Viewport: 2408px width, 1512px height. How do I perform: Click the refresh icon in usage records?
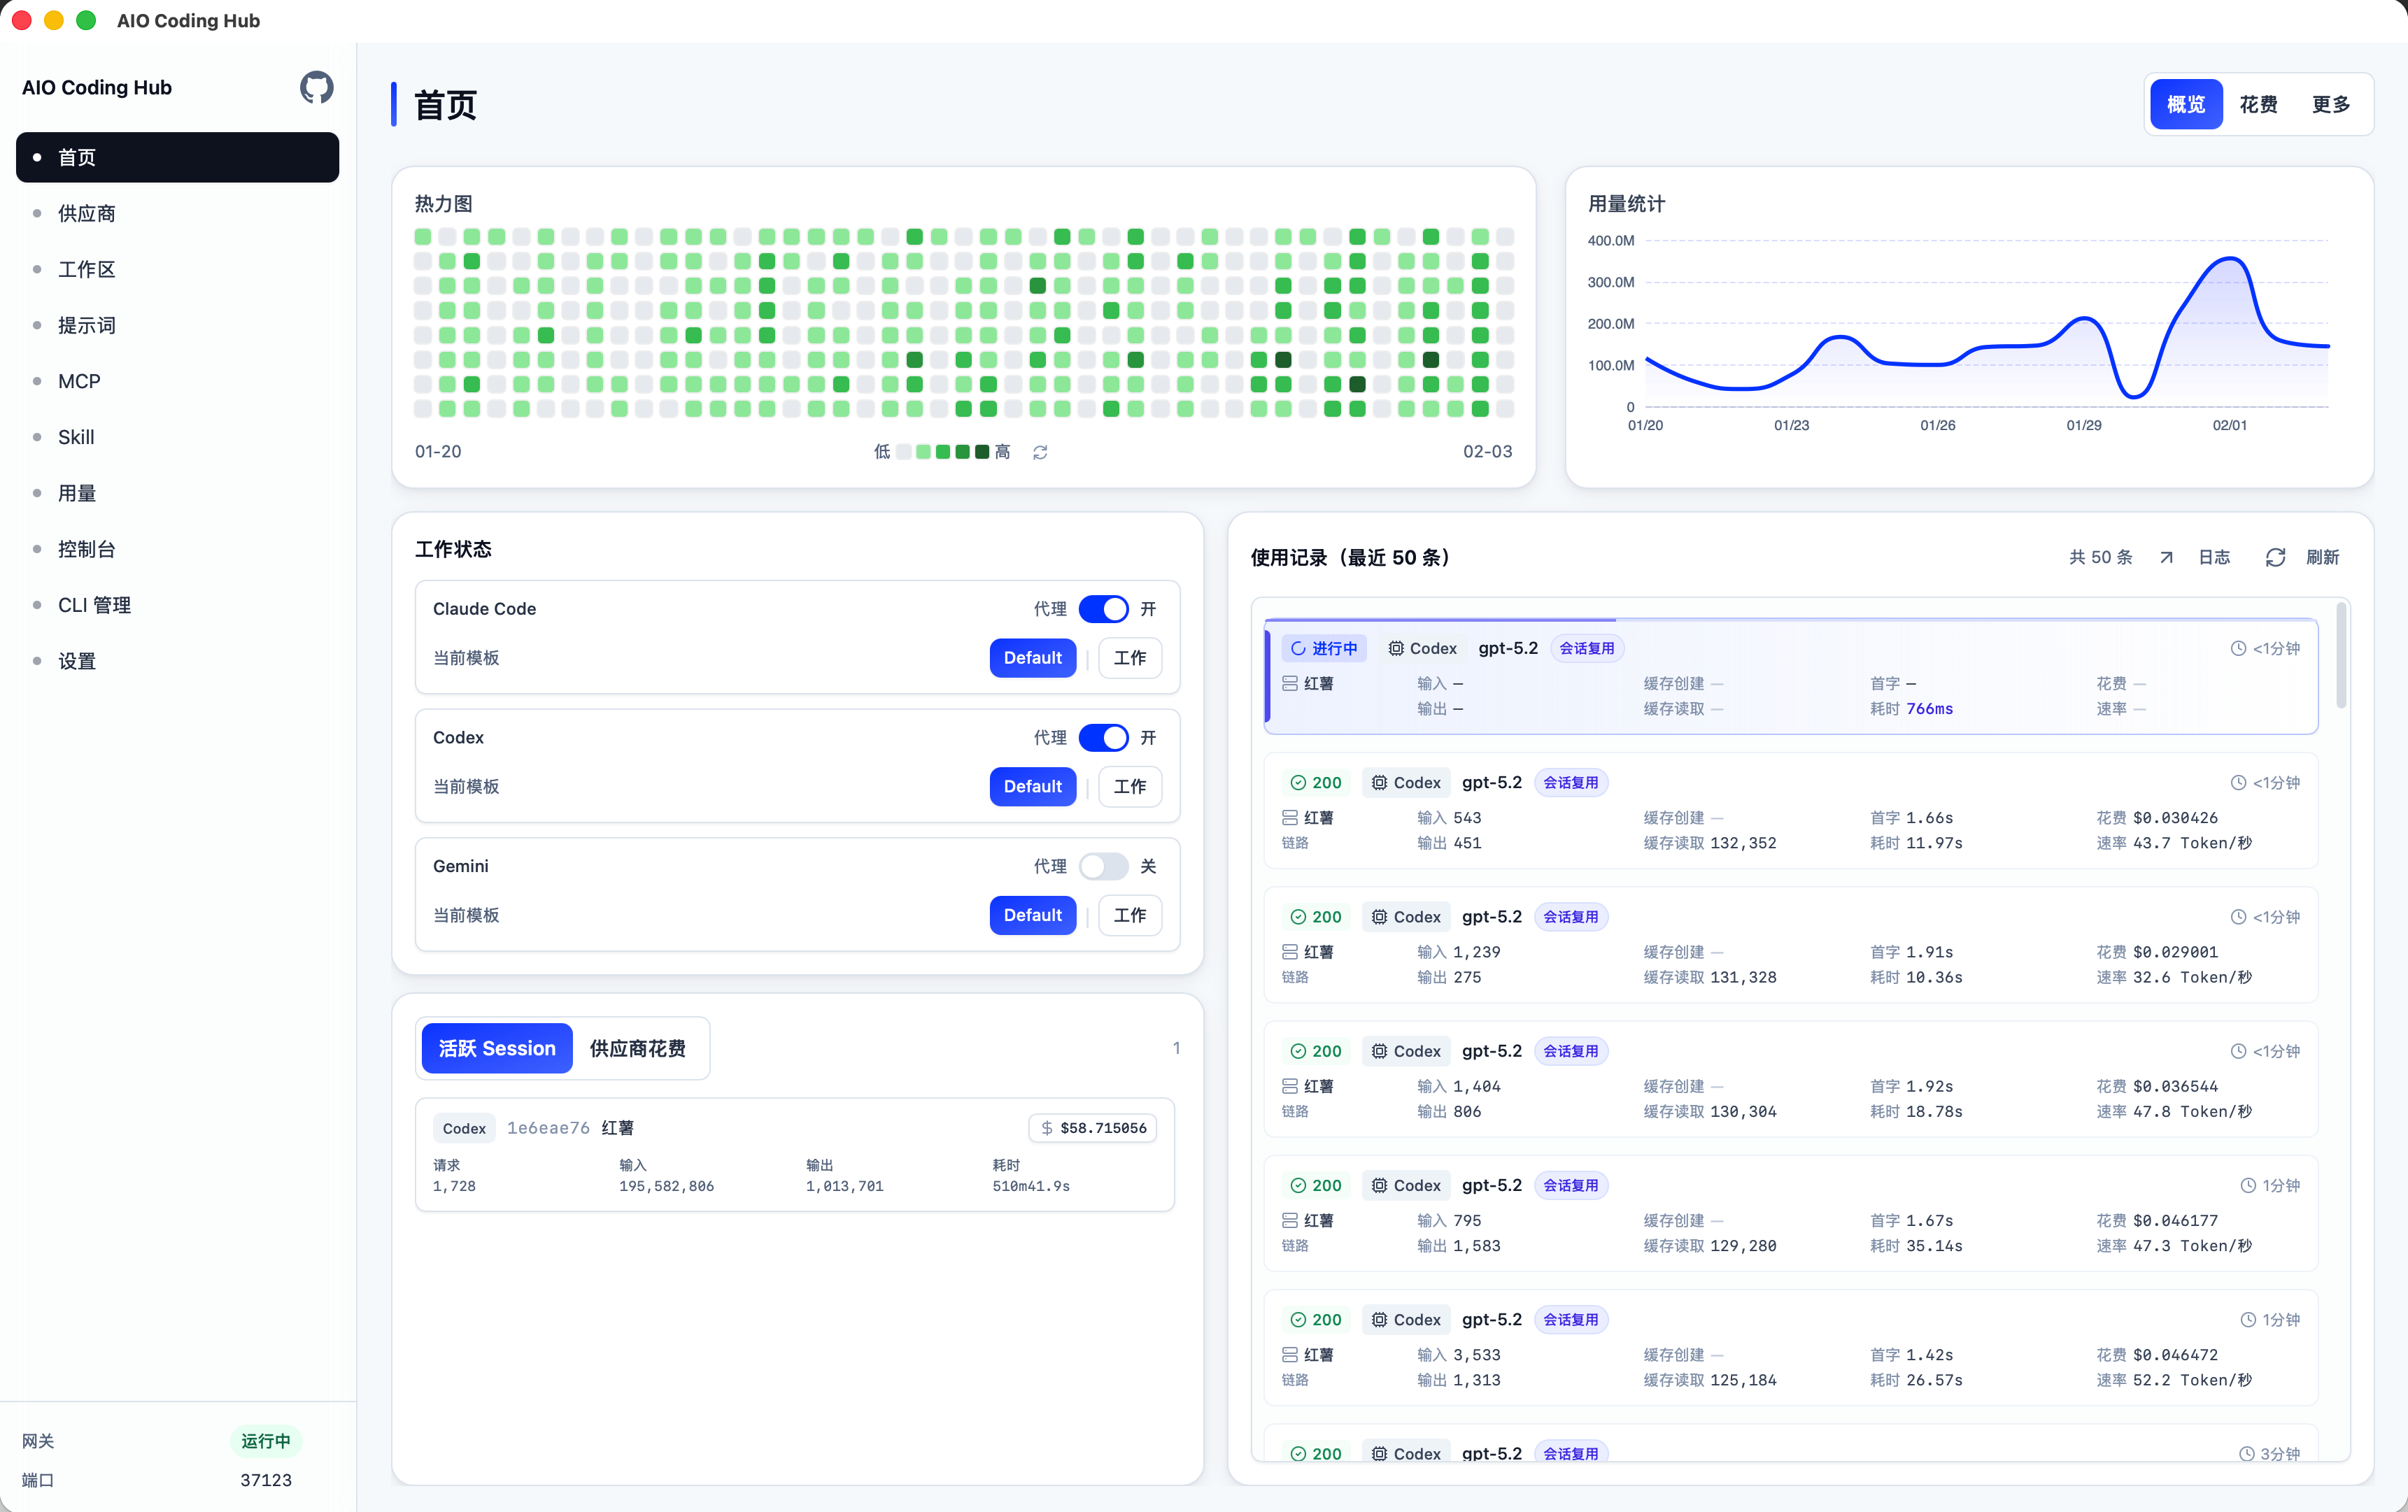tap(2275, 557)
